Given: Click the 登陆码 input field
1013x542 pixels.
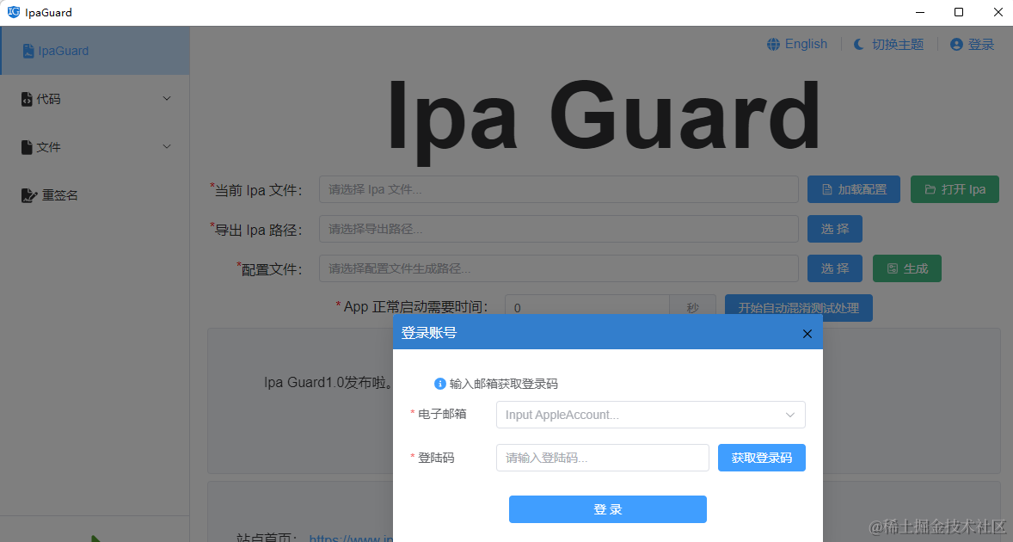Looking at the screenshot, I should click(603, 458).
